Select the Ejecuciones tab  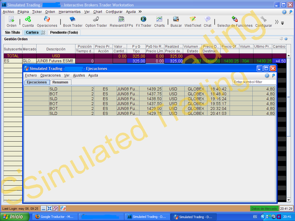(x=37, y=82)
